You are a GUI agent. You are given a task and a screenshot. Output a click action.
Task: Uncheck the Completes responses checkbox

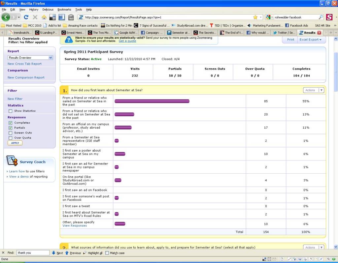(11, 123)
